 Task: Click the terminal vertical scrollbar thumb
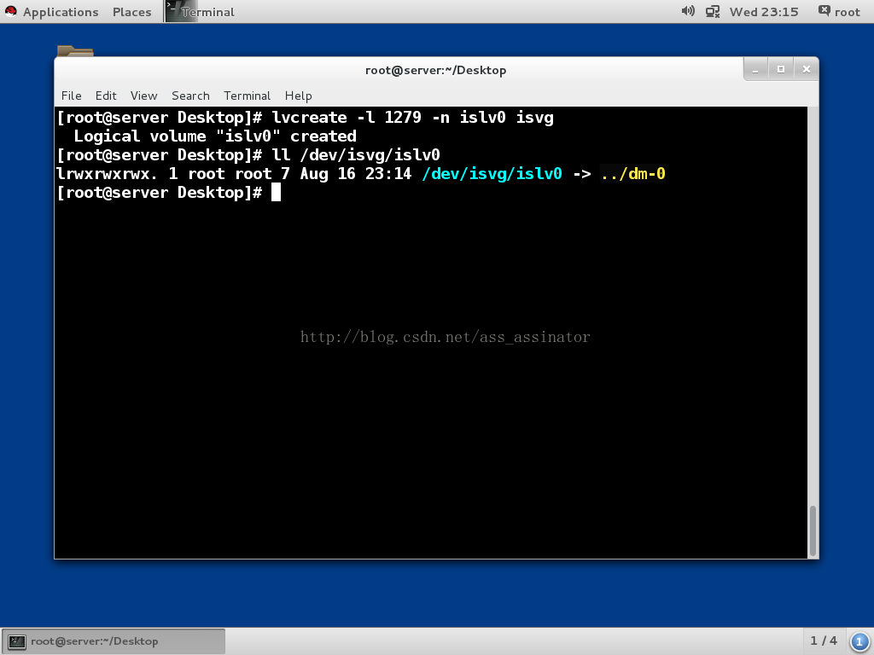point(813,530)
